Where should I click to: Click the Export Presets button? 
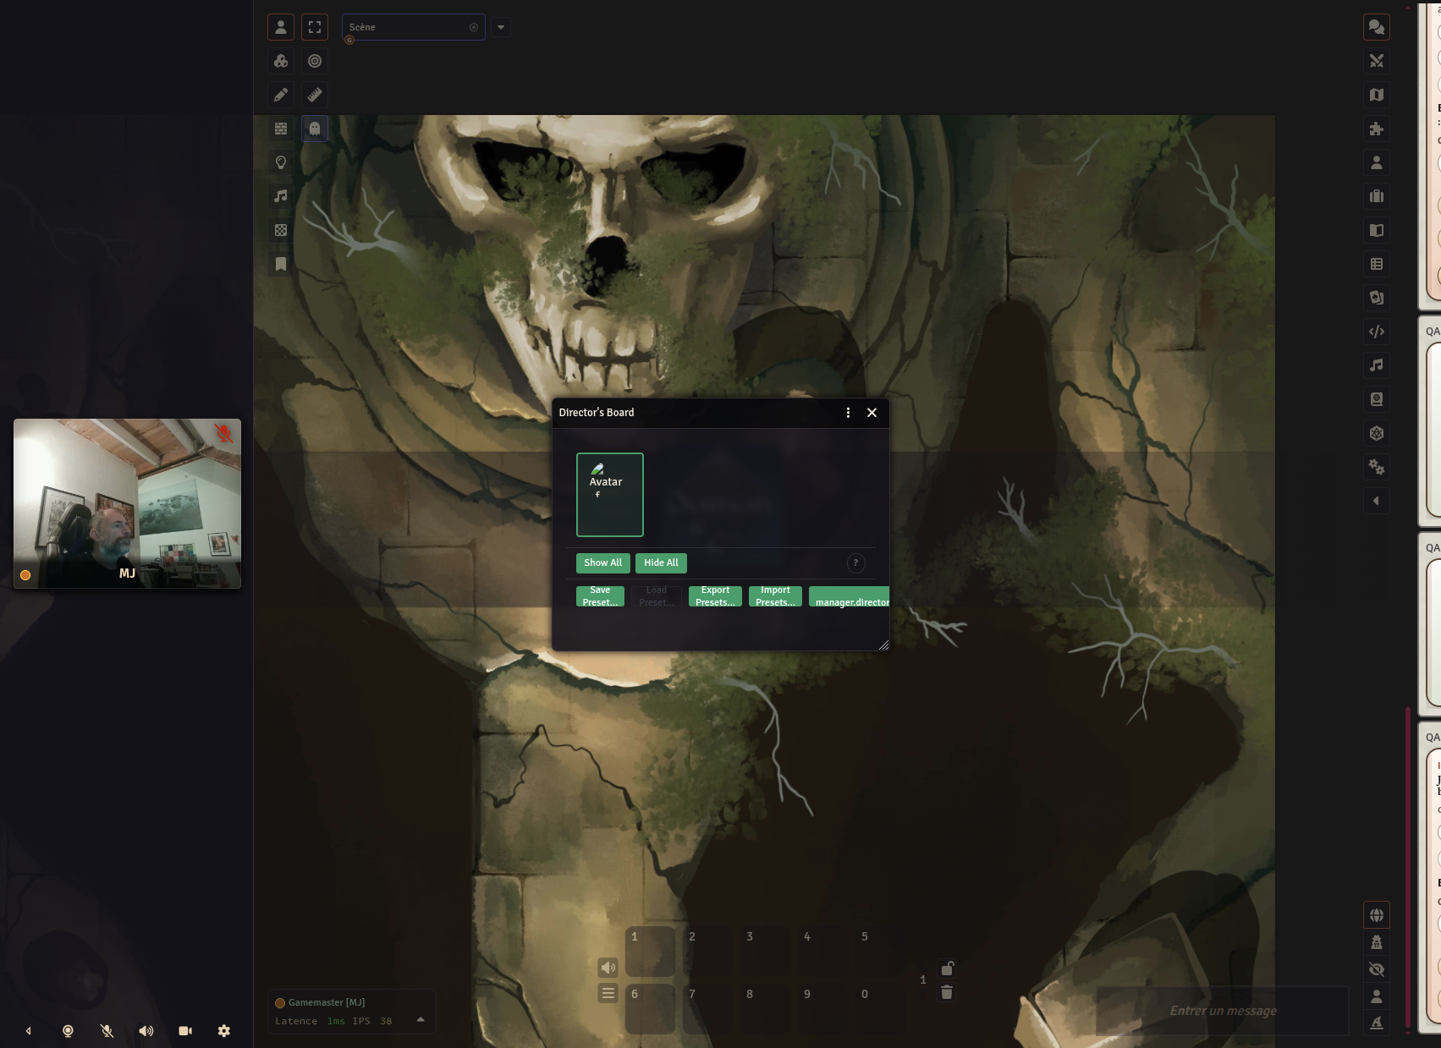tap(715, 596)
